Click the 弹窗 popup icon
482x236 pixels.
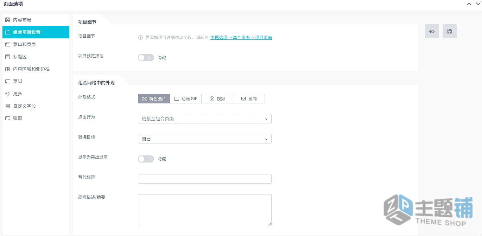8,119
